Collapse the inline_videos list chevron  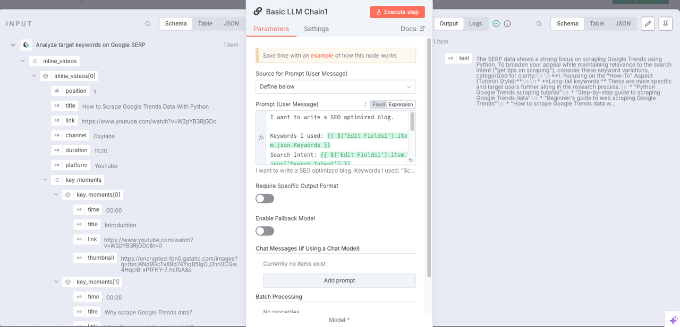click(x=23, y=61)
